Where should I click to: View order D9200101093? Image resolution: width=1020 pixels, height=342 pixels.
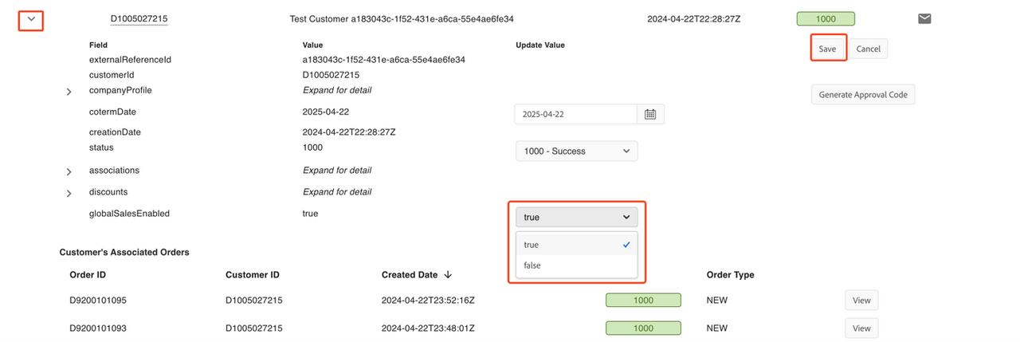point(861,328)
